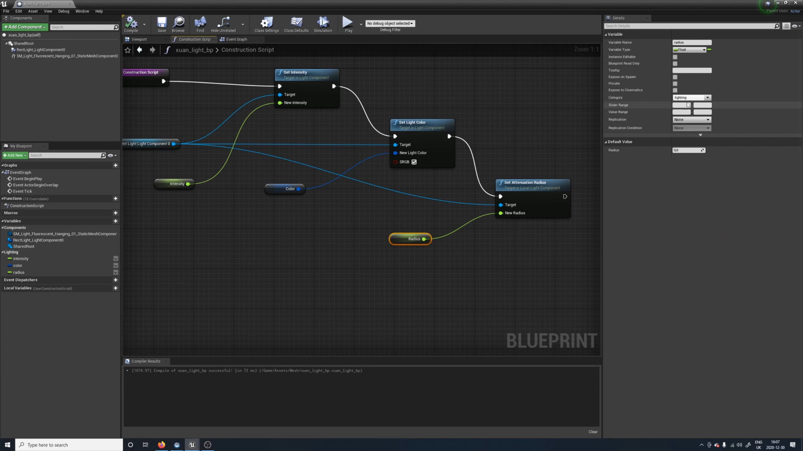Open Class Settings
Image resolution: width=803 pixels, height=451 pixels.
266,24
